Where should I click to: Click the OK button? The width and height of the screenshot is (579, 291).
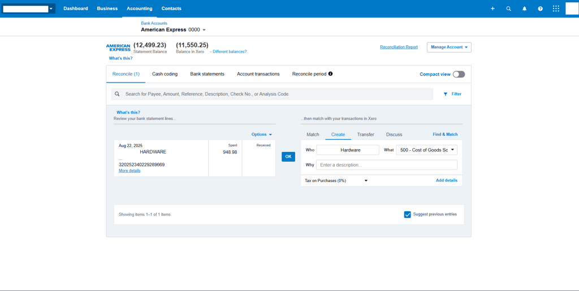pos(288,157)
